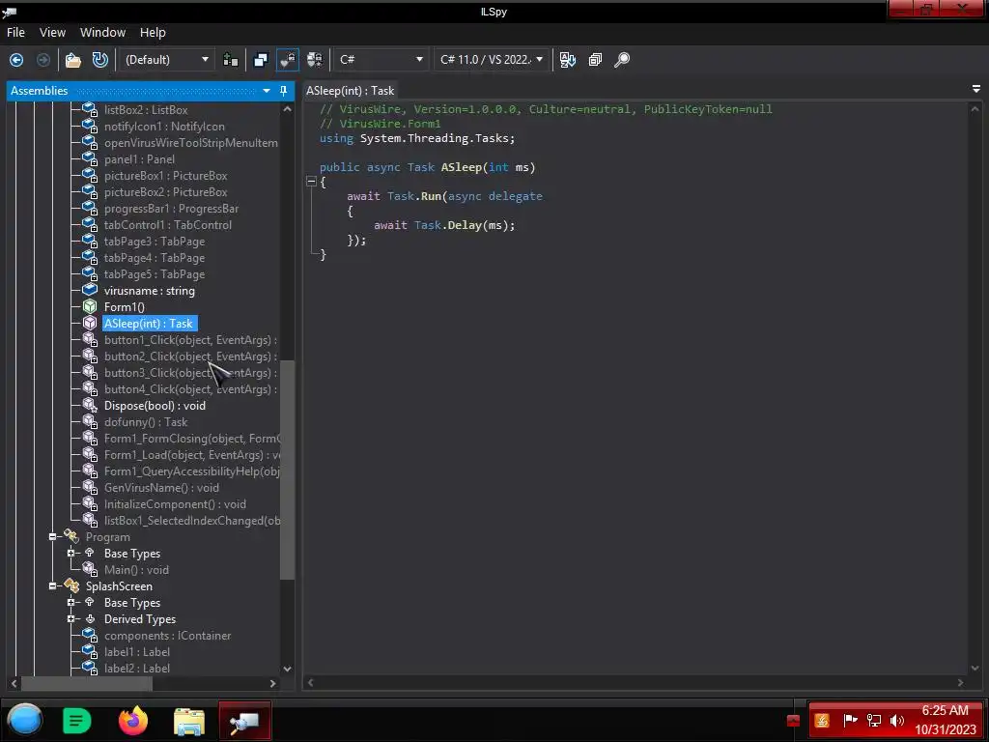This screenshot has height=742, width=989.
Task: Toggle show public-only types icon
Action: point(261,60)
